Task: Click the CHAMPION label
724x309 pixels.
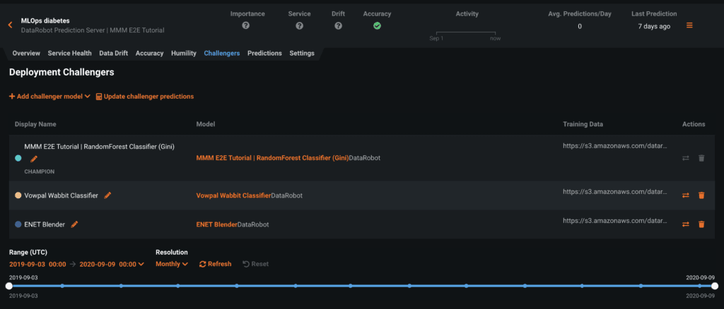Action: 40,171
